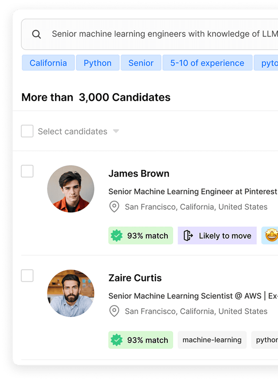The width and height of the screenshot is (278, 381).
Task: Click the California filter chip
Action: (x=48, y=63)
